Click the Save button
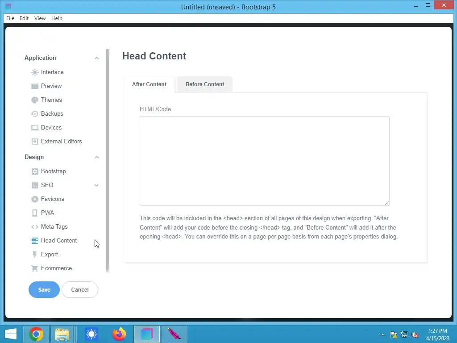 44,289
